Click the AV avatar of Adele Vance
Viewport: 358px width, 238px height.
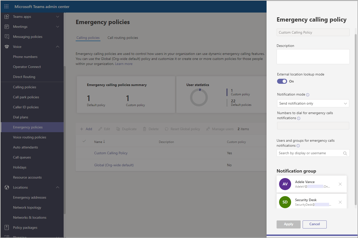pos(285,184)
